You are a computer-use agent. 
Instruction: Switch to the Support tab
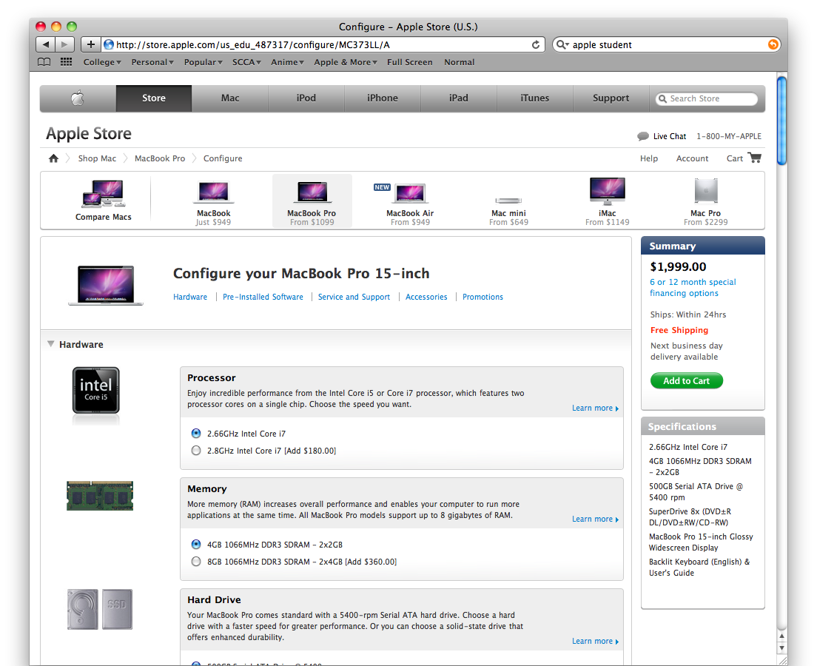point(611,98)
